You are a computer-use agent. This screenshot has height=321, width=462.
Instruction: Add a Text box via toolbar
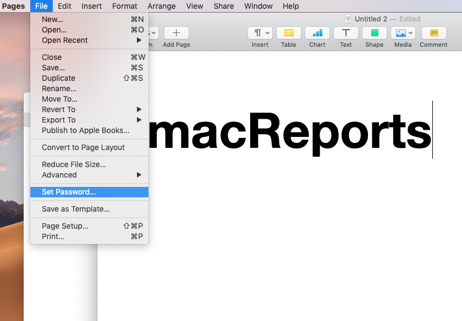pyautogui.click(x=345, y=32)
